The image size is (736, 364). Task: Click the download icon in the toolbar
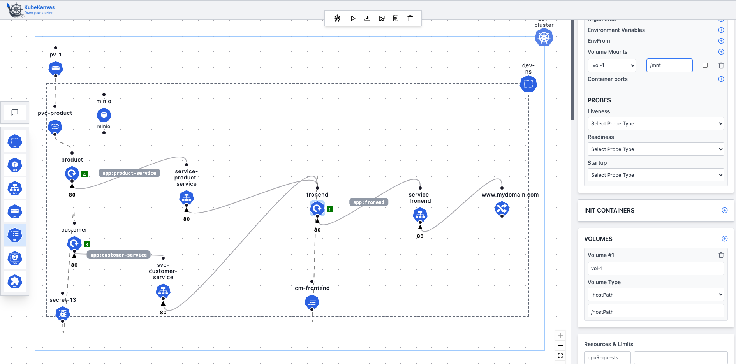tap(367, 18)
